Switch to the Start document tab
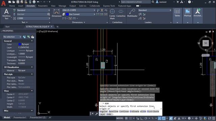This screenshot has height=121, width=216. tap(7, 27)
